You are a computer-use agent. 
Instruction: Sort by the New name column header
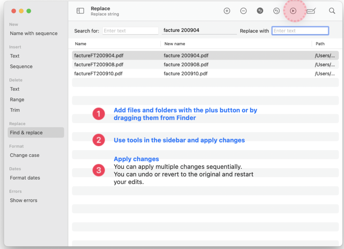[x=175, y=44]
